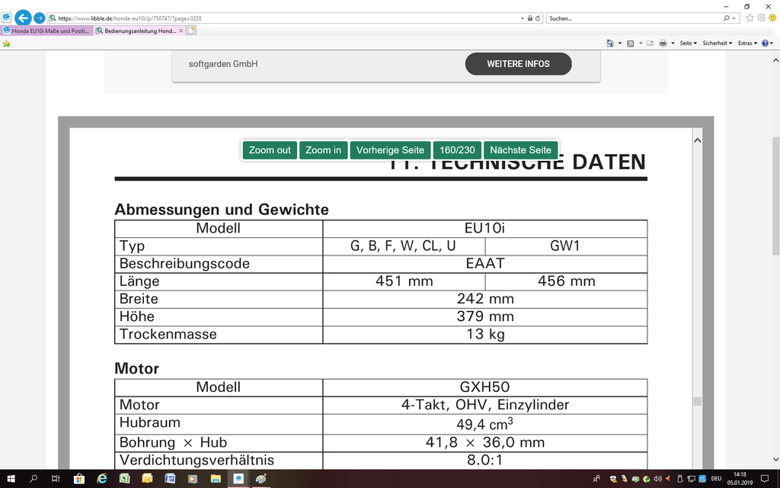Viewport: 780px width, 488px height.
Task: Click the read mail icon
Action: click(650, 43)
